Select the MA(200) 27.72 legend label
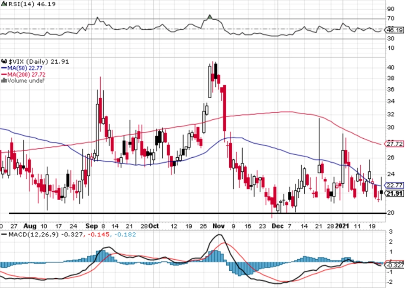The width and height of the screenshot is (405, 288). point(27,75)
